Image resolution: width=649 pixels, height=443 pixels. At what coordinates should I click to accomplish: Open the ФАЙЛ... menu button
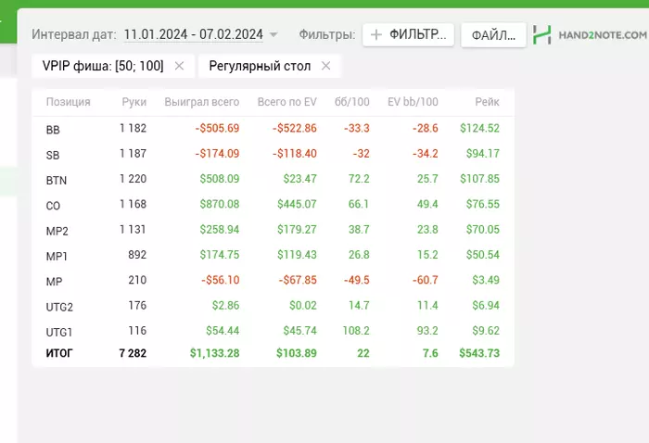[493, 35]
